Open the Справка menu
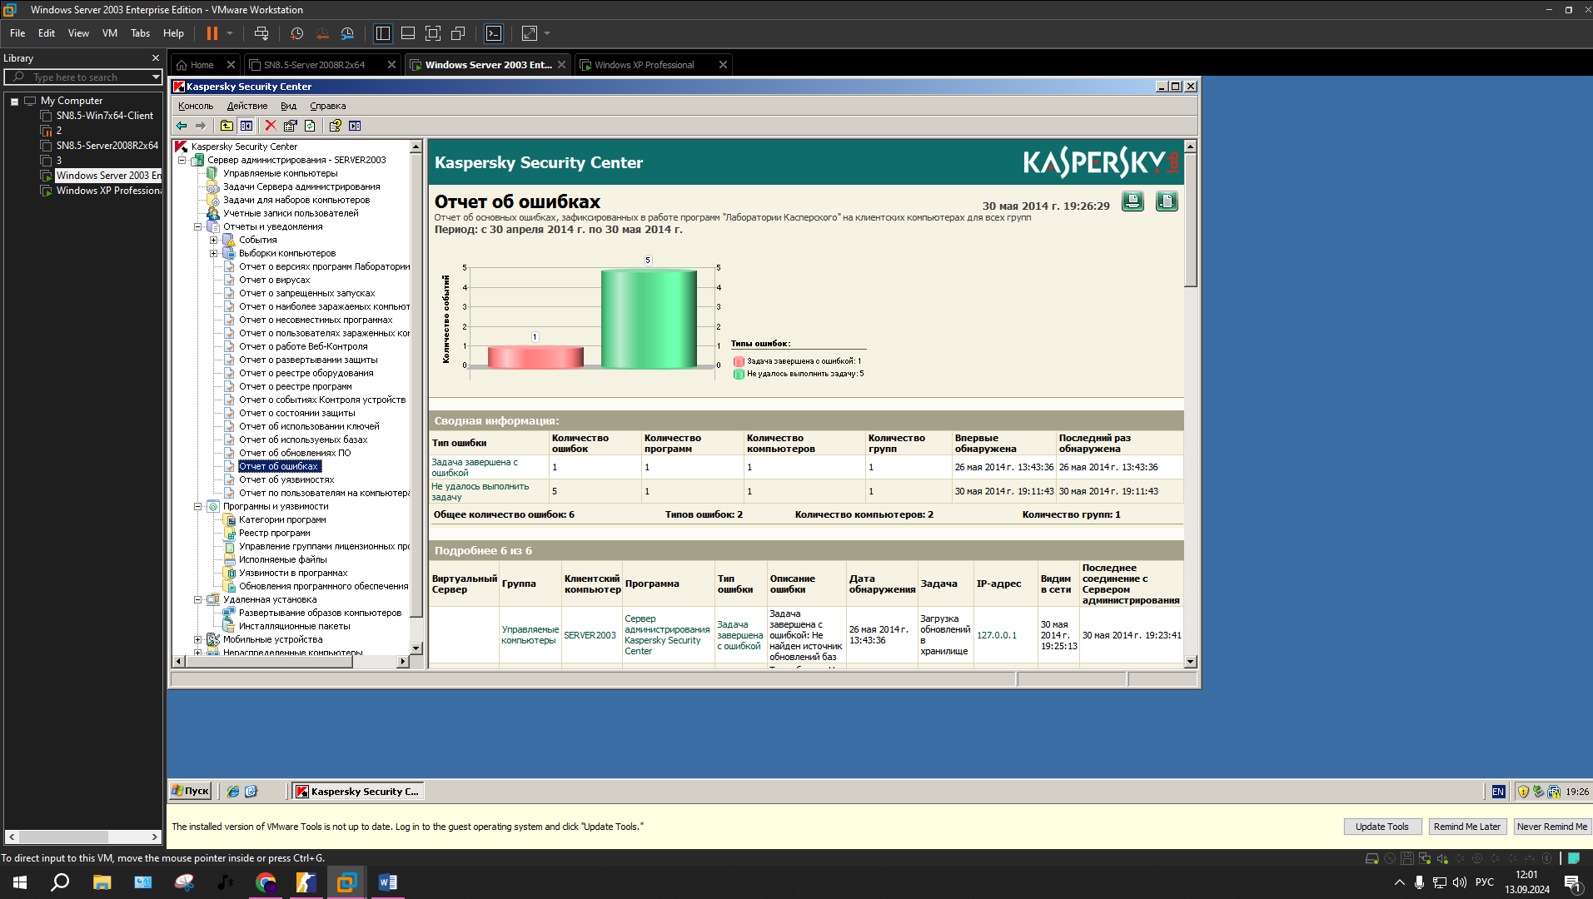Viewport: 1593px width, 899px height. (328, 106)
